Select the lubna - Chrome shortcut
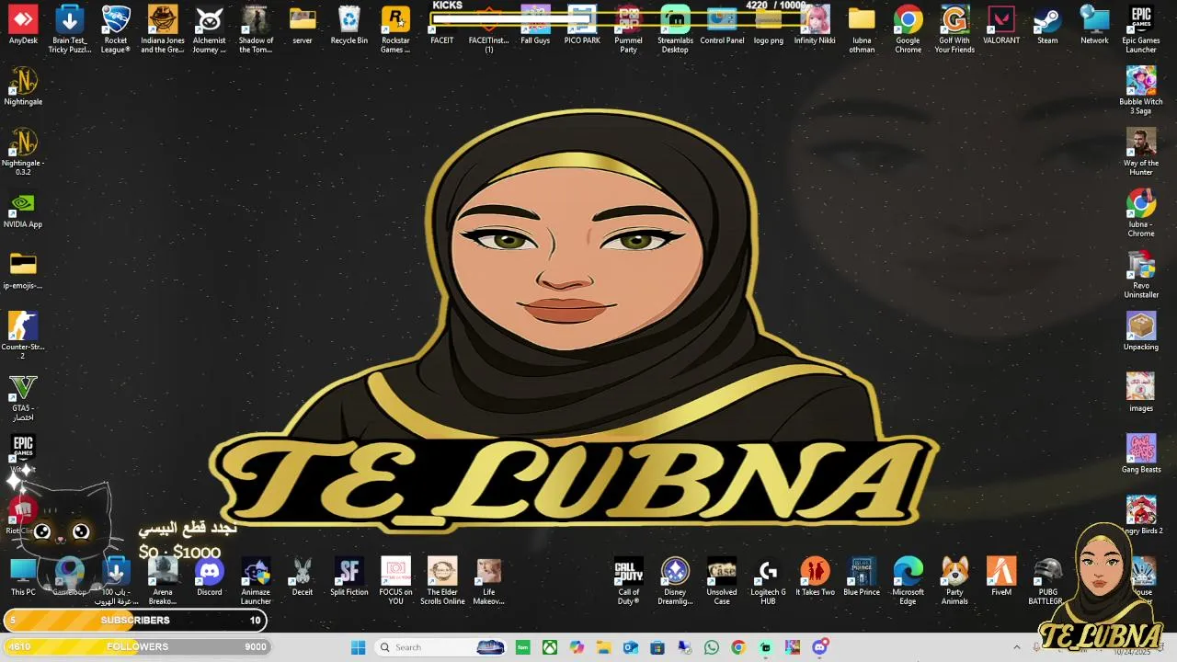The image size is (1177, 662). [x=1141, y=213]
